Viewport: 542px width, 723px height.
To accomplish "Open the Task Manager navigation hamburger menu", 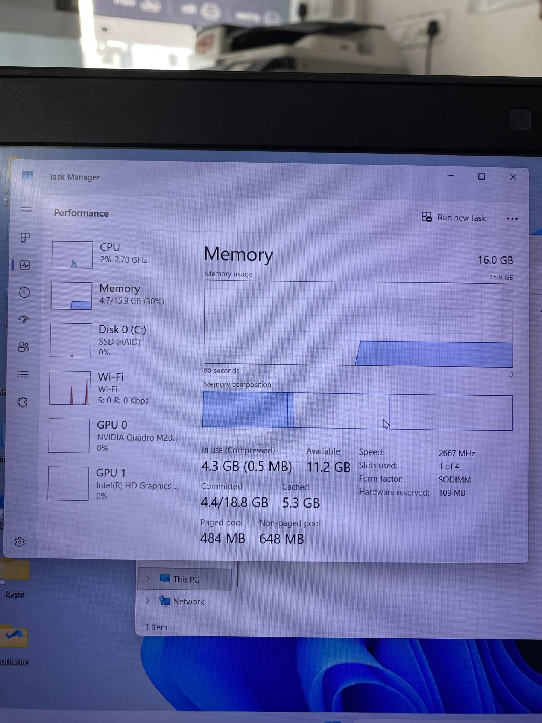I will (x=26, y=210).
